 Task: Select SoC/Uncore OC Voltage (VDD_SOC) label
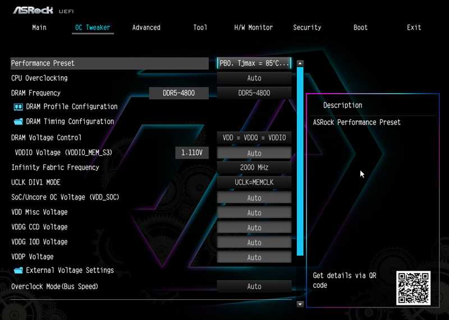point(65,197)
